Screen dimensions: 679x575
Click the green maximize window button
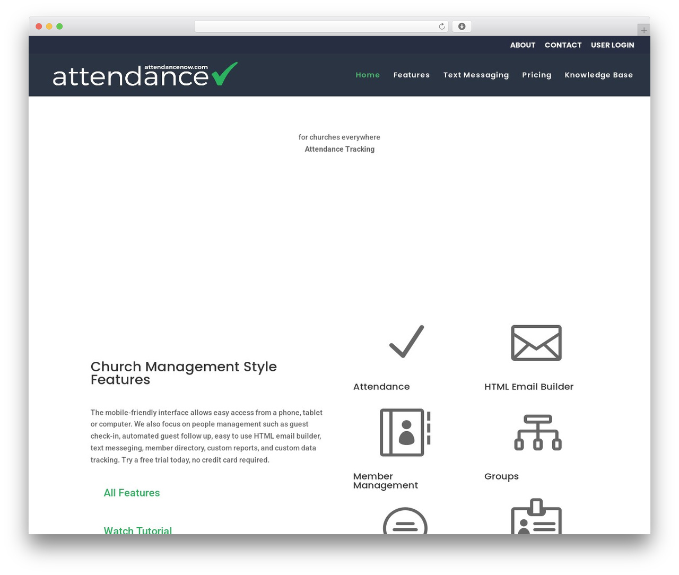point(59,27)
